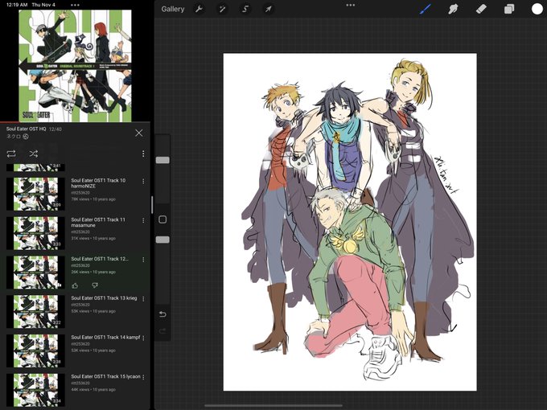This screenshot has height=410, width=547.
Task: Select the Paint brush tool
Action: click(425, 9)
